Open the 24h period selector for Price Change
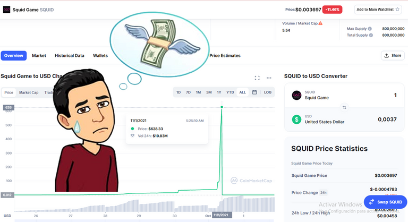The image size is (408, 222). [x=323, y=193]
